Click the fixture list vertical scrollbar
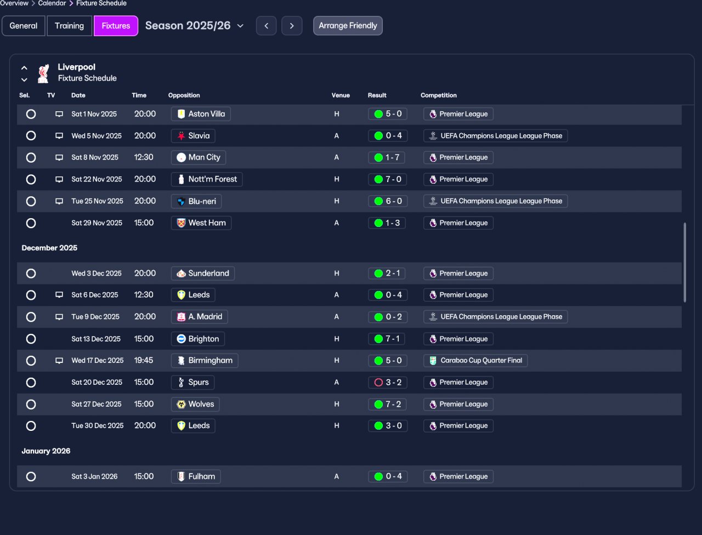Viewport: 702px width, 535px height. [684, 262]
